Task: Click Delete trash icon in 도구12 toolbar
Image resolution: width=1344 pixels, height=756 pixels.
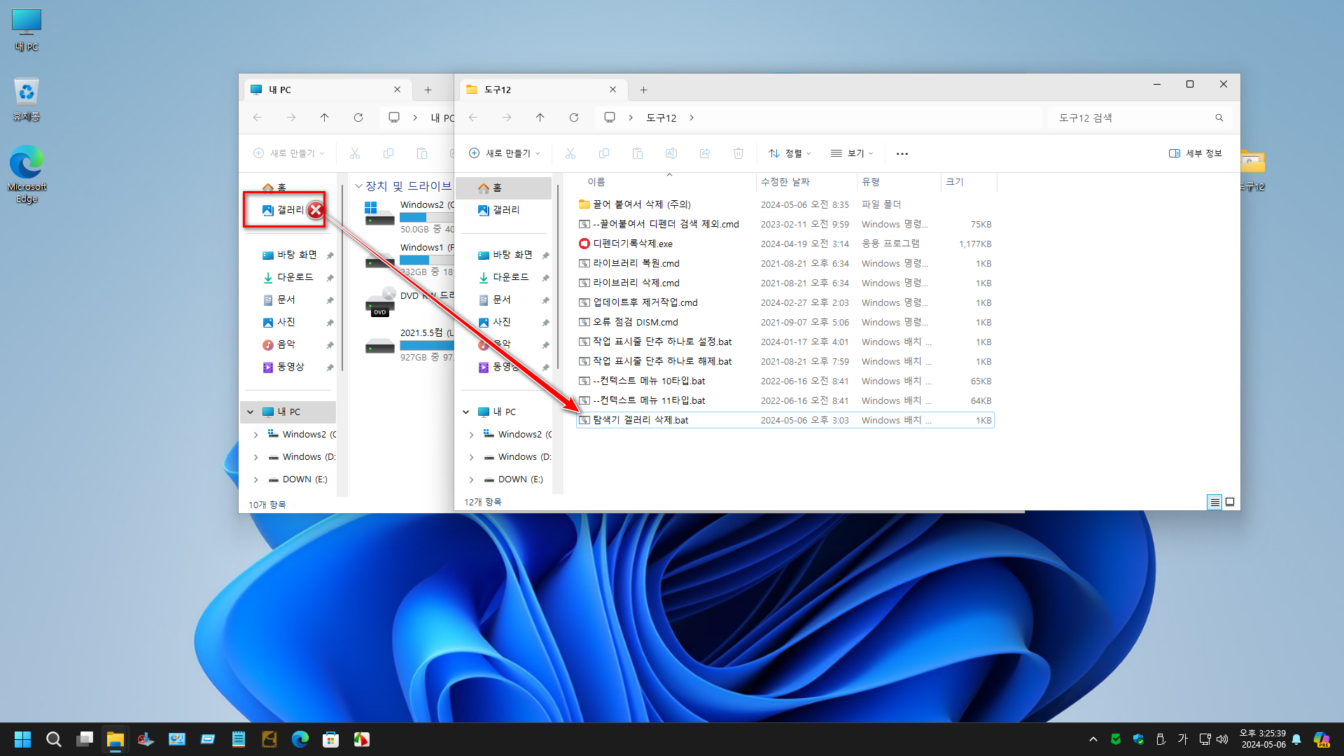Action: tap(738, 153)
